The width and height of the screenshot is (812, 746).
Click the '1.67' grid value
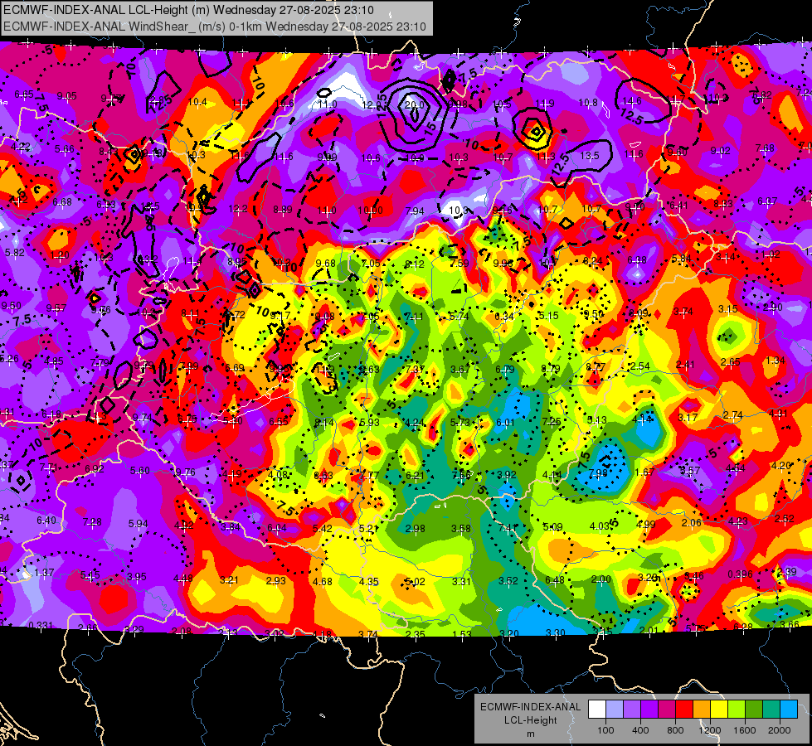[x=644, y=472]
